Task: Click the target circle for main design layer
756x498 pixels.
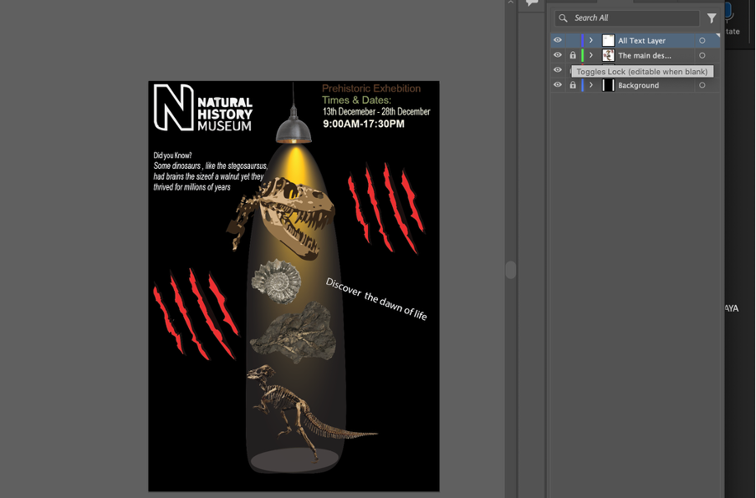Action: click(x=702, y=55)
